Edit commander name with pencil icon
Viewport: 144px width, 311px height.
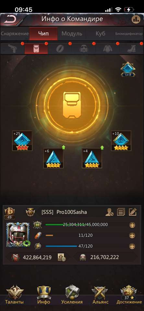[x=132, y=212]
